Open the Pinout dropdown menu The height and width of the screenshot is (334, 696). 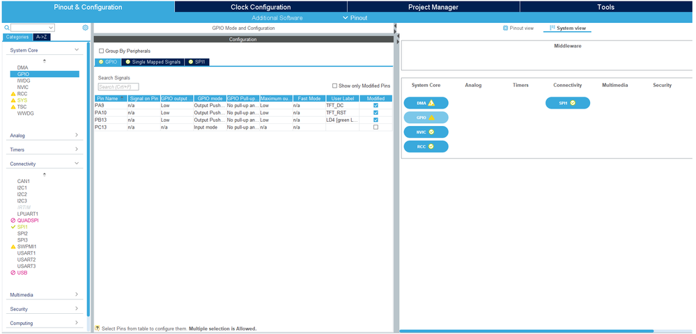click(x=355, y=17)
